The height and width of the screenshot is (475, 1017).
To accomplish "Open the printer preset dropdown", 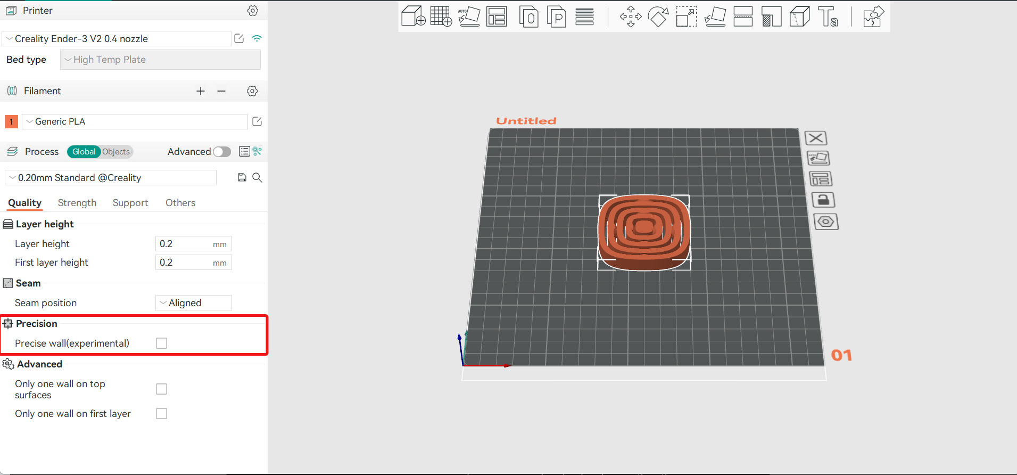I will 117,39.
